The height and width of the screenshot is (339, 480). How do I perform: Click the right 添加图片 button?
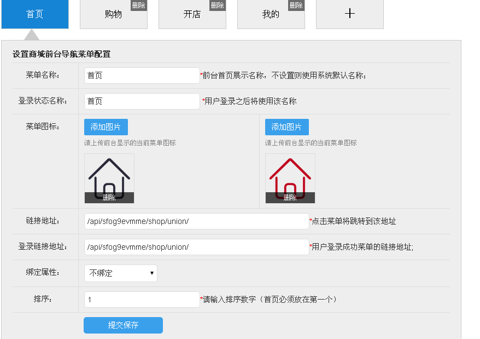click(287, 127)
